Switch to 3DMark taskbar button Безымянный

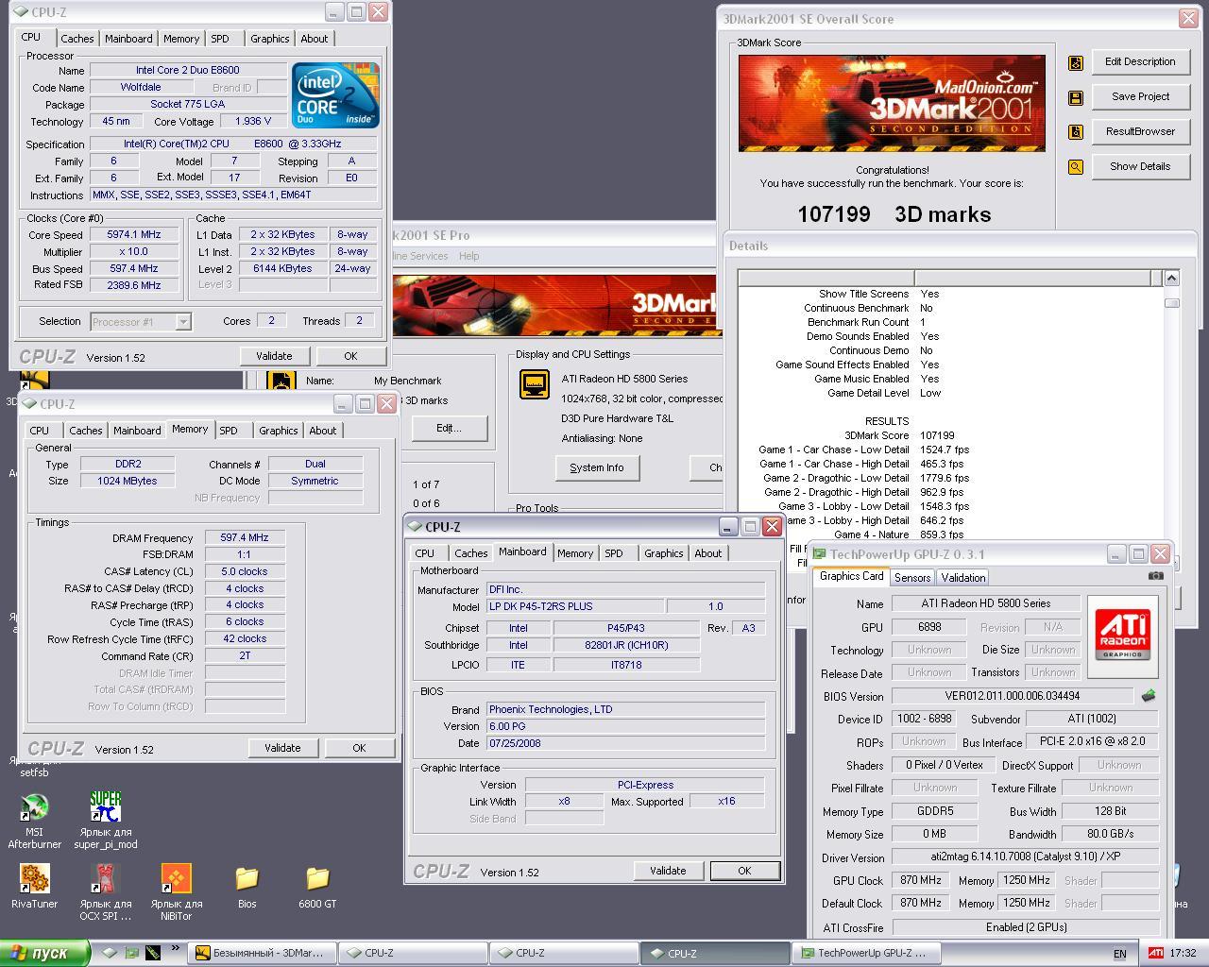point(261,953)
